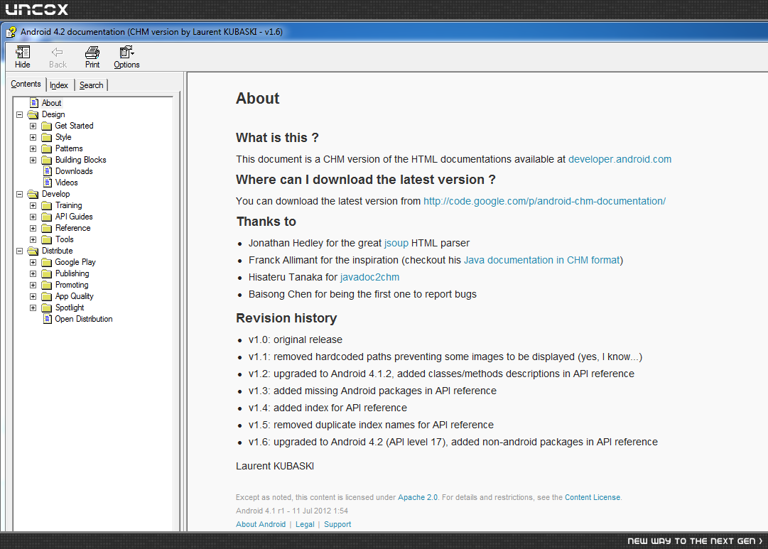Viewport: 768px width, 549px height.
Task: Expand the API Guides node
Action: click(x=33, y=217)
